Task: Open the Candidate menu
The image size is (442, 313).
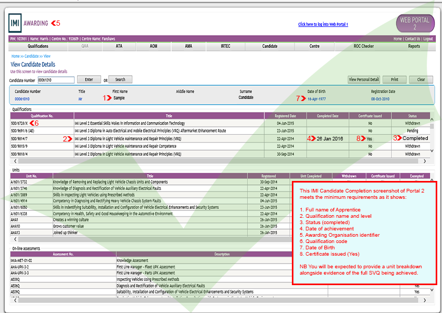Action: tap(270, 46)
